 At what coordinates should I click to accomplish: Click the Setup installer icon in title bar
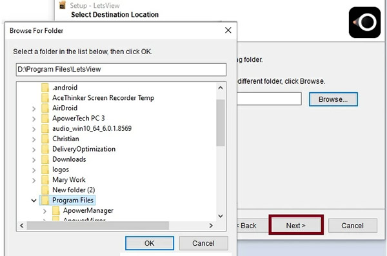(63, 5)
